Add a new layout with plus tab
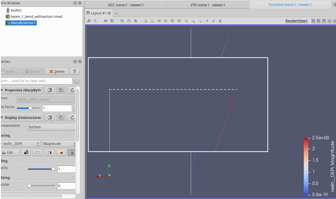This screenshot has height=199, width=336. point(116,13)
